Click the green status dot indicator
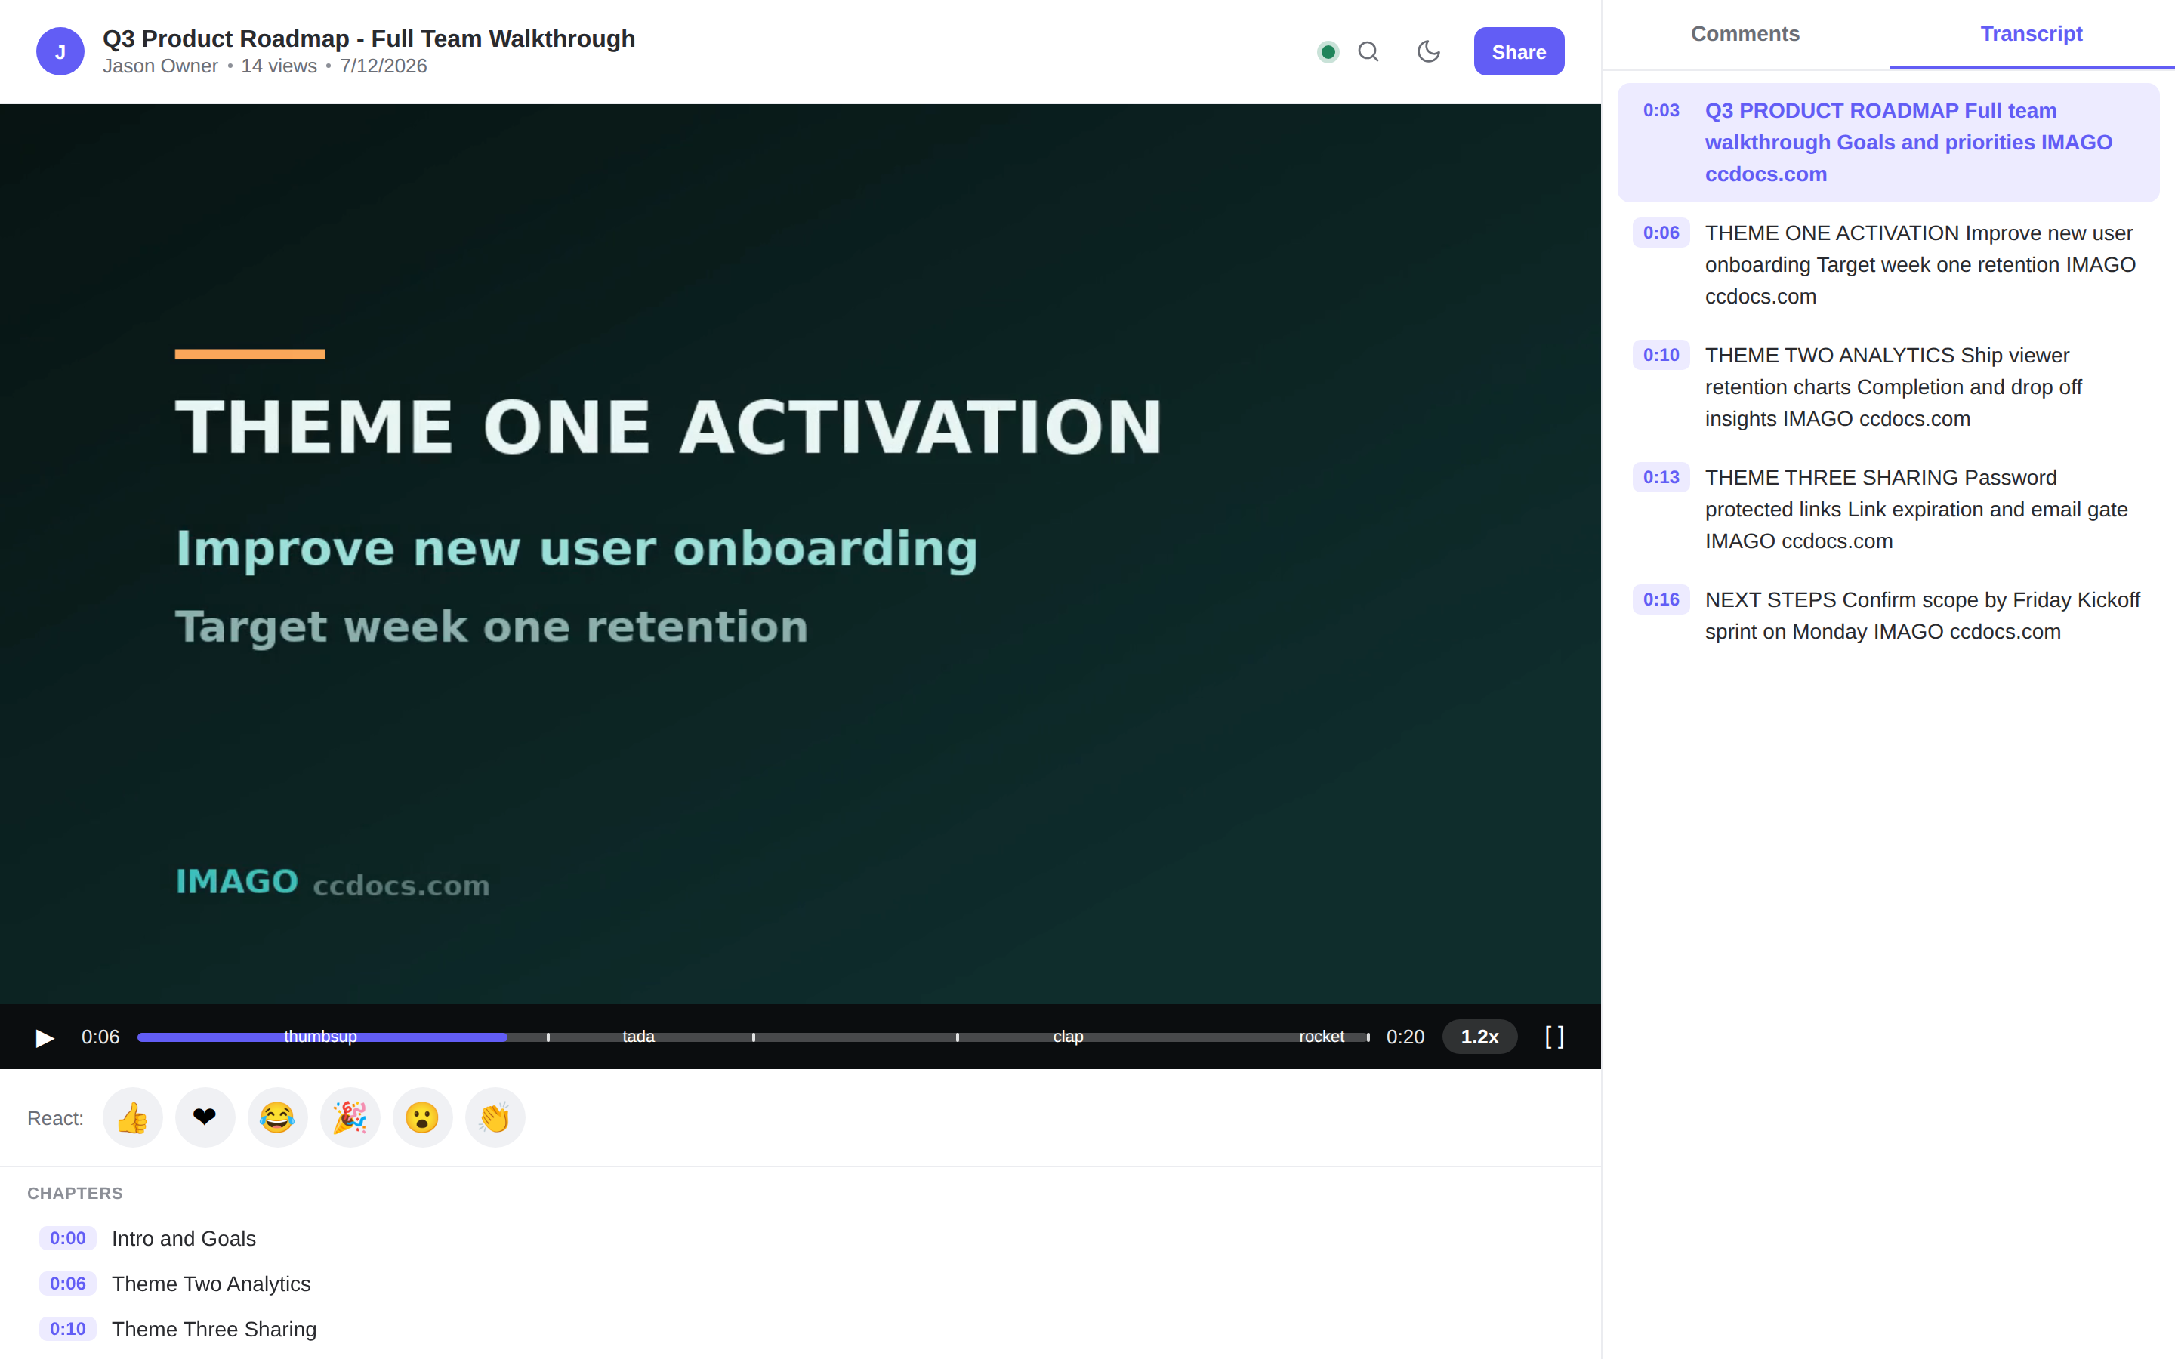 coord(1328,52)
